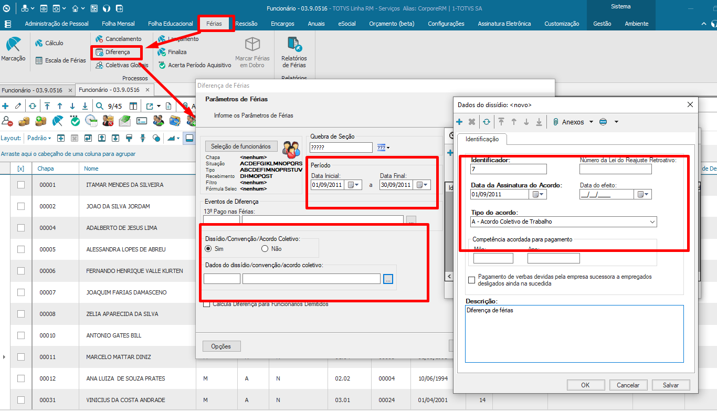Click the search magnifier in Funcionário toolbar
Viewport: 717px width, 411px height.
[x=100, y=106]
